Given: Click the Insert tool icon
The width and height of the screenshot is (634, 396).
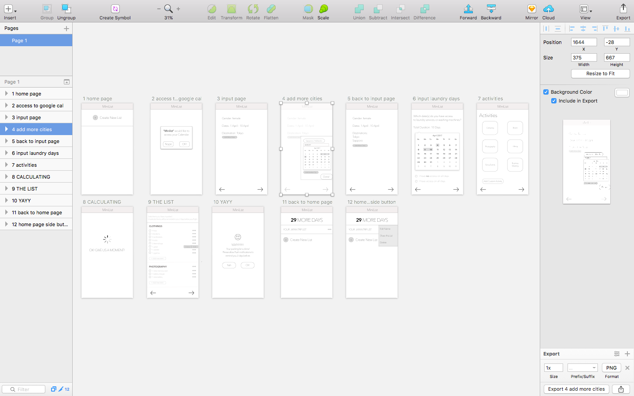Looking at the screenshot, I should tap(9, 9).
